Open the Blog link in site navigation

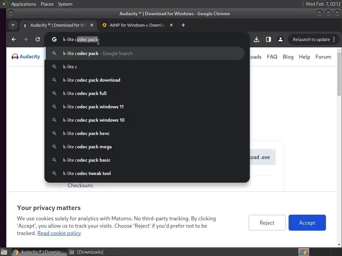coord(288,57)
